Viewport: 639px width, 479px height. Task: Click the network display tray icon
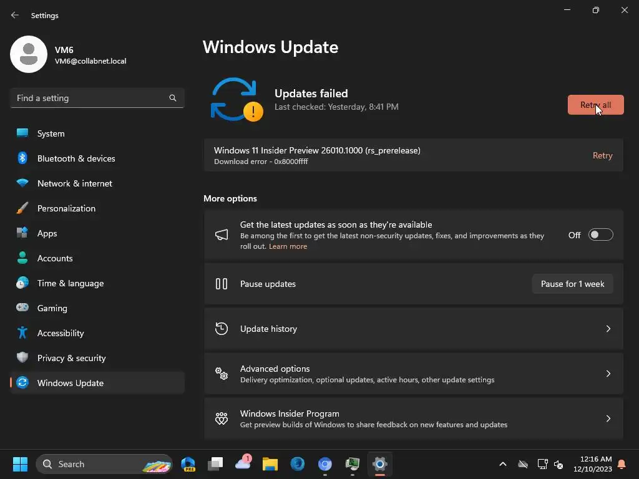(542, 464)
